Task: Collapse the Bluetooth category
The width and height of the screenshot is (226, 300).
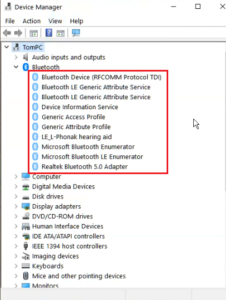Action: 16,67
